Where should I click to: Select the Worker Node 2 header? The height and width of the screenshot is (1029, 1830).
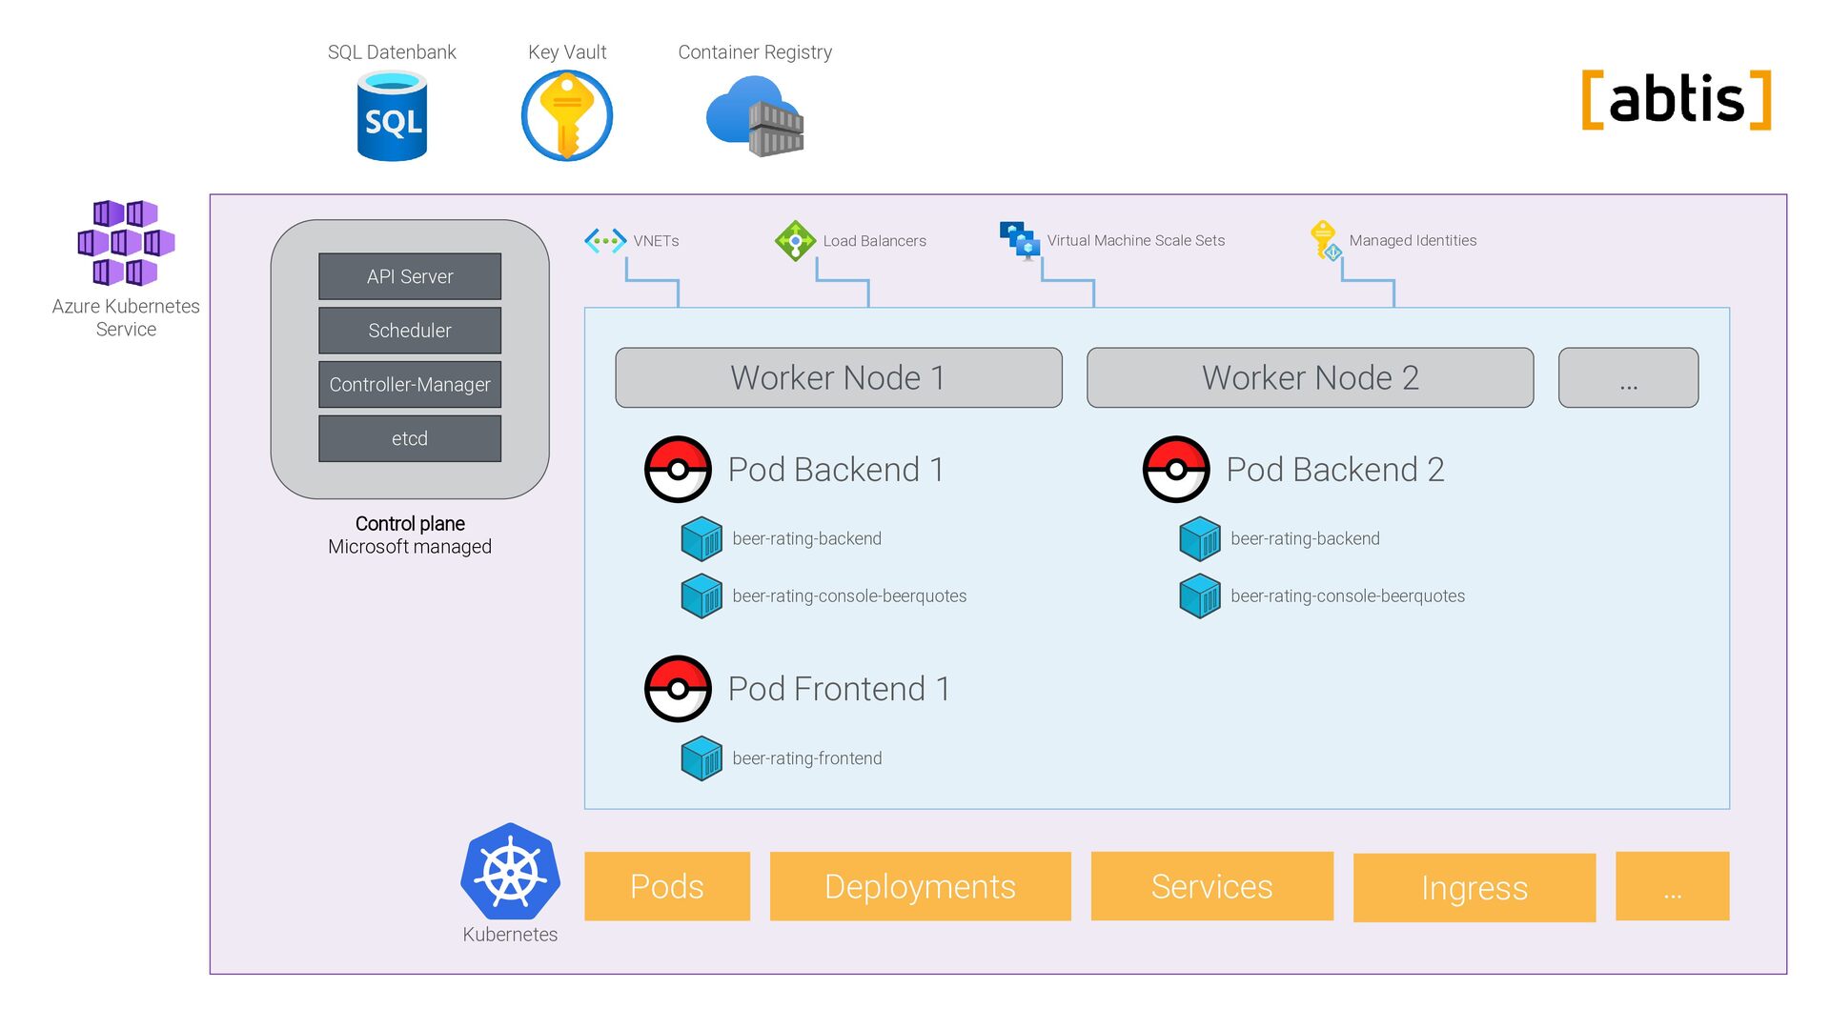click(x=1310, y=377)
